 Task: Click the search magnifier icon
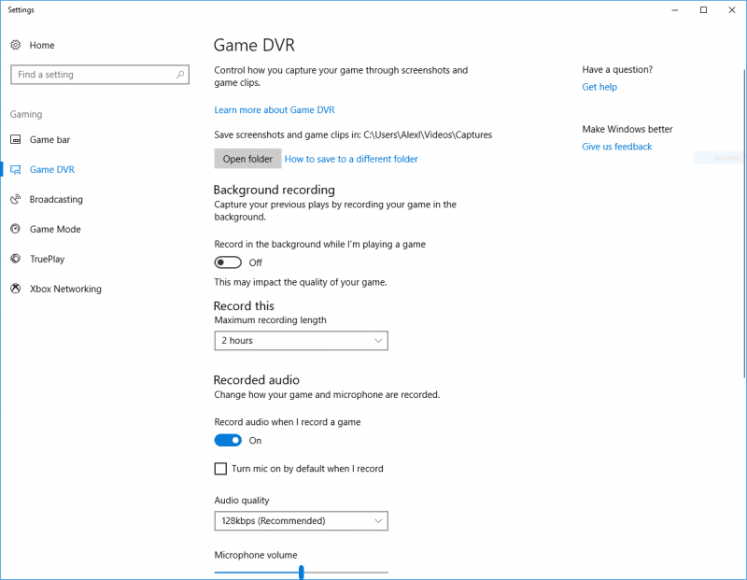tap(180, 75)
